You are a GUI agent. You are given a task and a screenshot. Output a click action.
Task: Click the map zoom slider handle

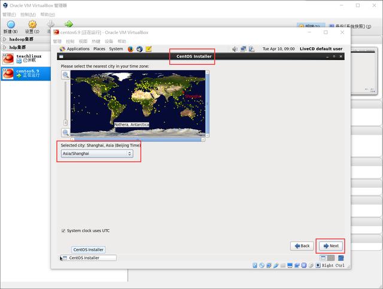pyautogui.click(x=65, y=122)
